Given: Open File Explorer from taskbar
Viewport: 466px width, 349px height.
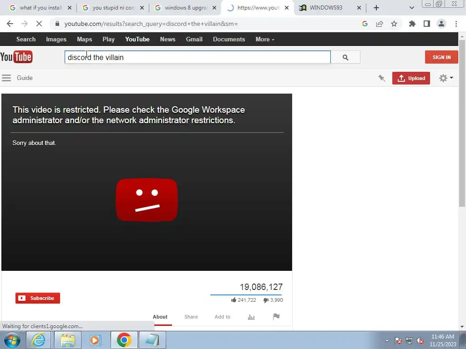Looking at the screenshot, I should coord(68,340).
